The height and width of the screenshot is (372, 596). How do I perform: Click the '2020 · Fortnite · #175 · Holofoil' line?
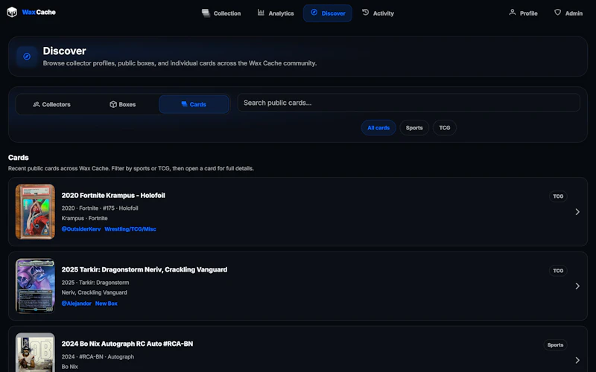[100, 208]
